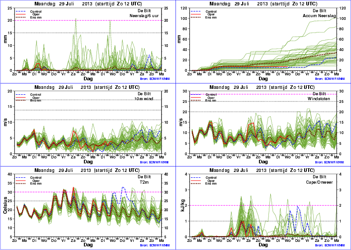Select 'De Bilt' in the Cape/Onweer chart

click(319, 177)
